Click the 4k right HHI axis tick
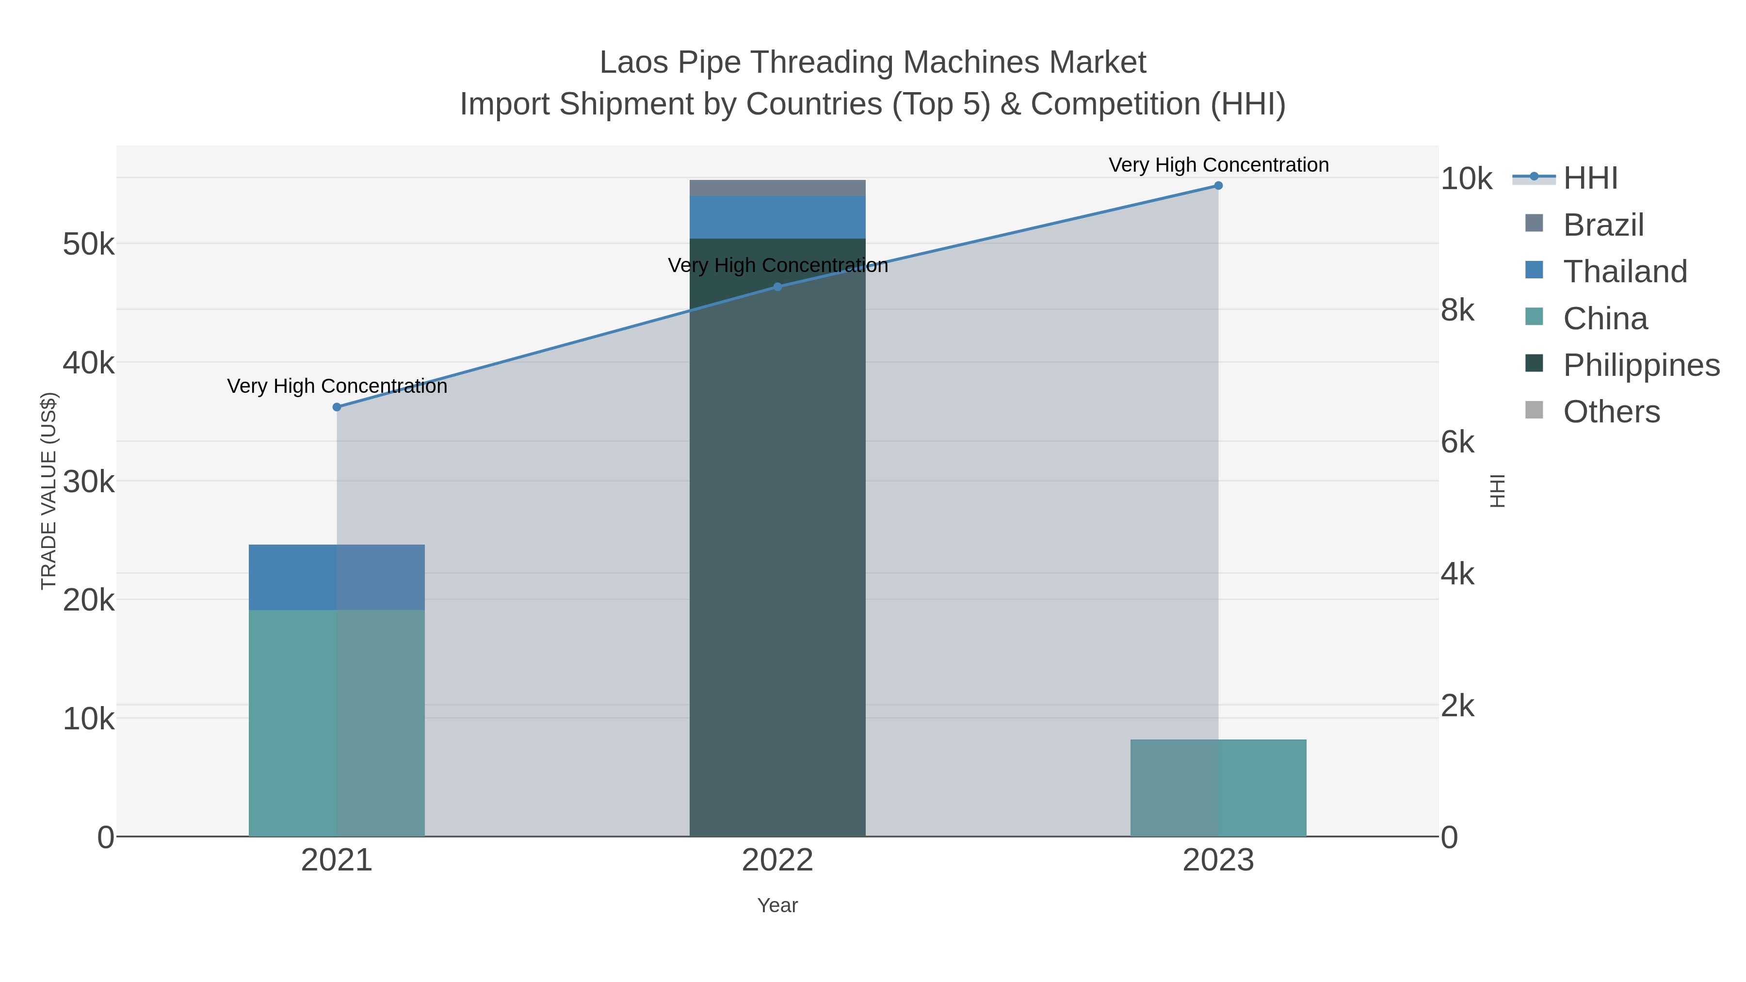This screenshot has height=982, width=1746. click(x=1458, y=573)
